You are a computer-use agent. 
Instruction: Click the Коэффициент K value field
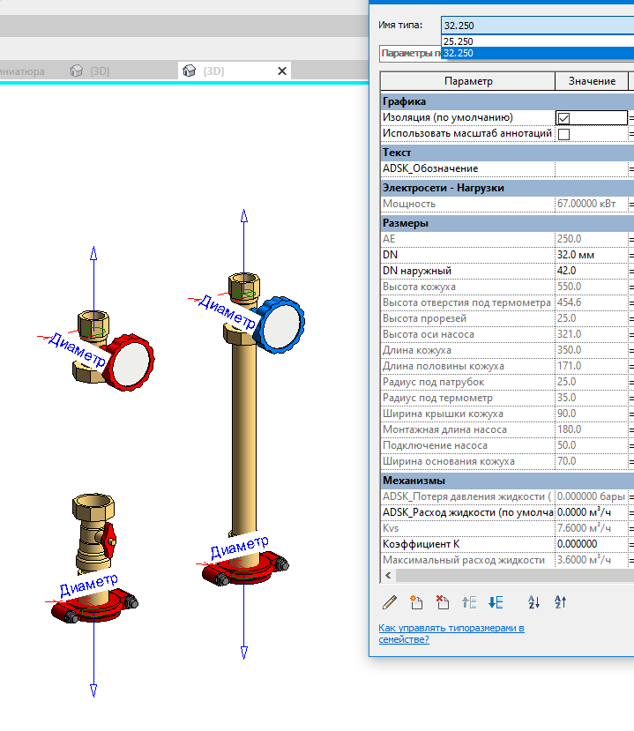point(590,544)
